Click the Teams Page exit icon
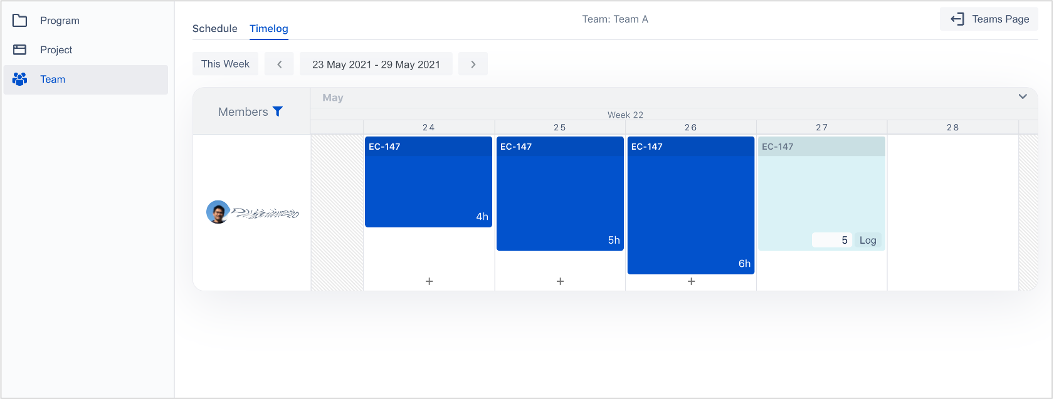This screenshot has height=399, width=1054. 957,19
